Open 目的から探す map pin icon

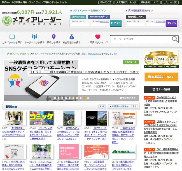click(x=53, y=37)
